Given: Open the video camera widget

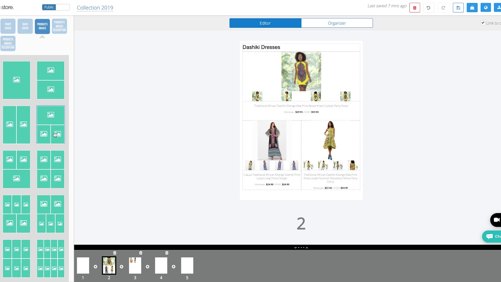Looking at the screenshot, I should coord(496,220).
